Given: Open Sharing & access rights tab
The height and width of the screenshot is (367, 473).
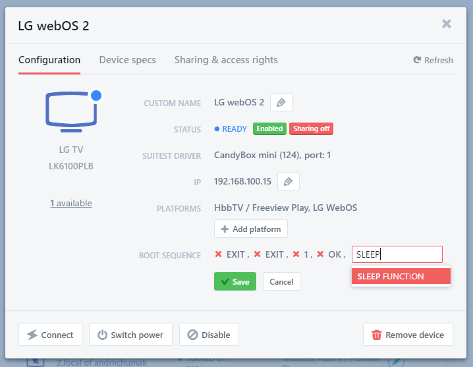Looking at the screenshot, I should point(226,60).
